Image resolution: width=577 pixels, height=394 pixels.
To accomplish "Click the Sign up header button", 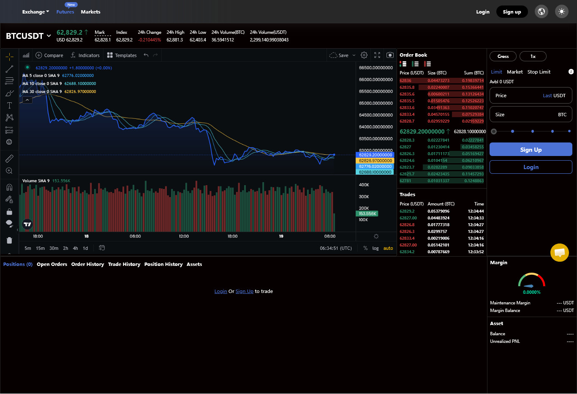I will pos(512,12).
